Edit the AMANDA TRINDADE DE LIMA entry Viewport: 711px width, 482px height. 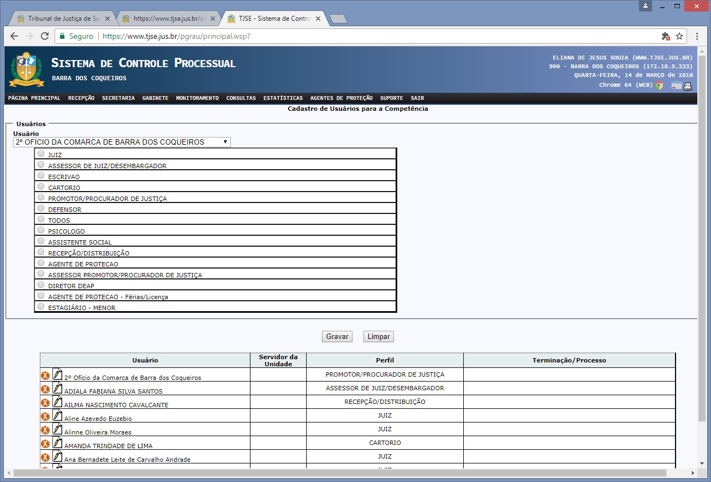point(57,443)
